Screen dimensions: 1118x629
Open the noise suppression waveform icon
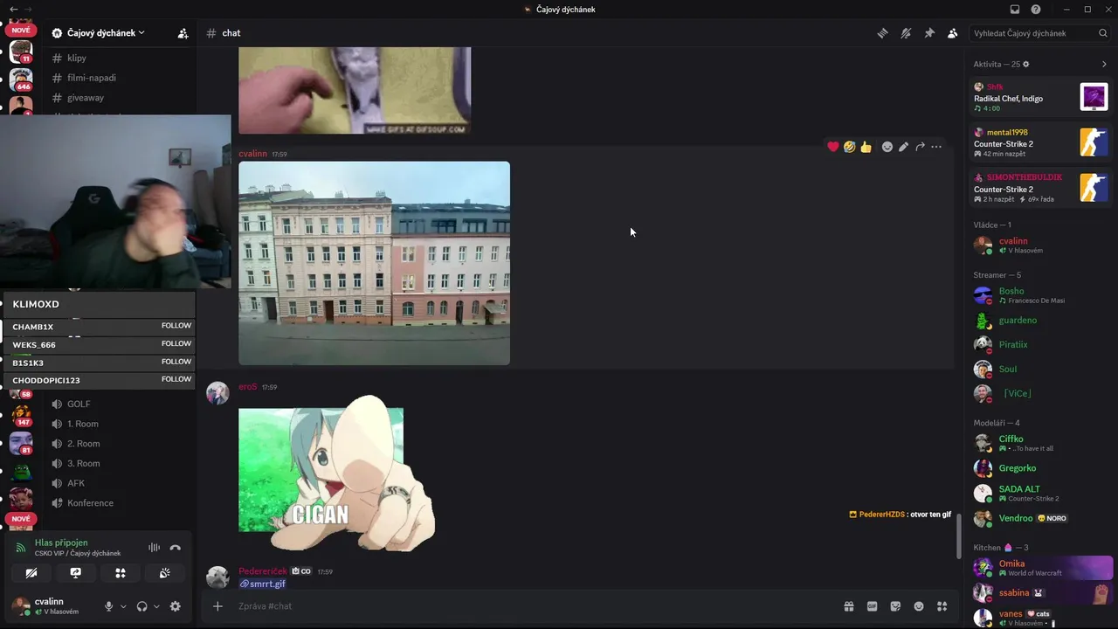[154, 548]
